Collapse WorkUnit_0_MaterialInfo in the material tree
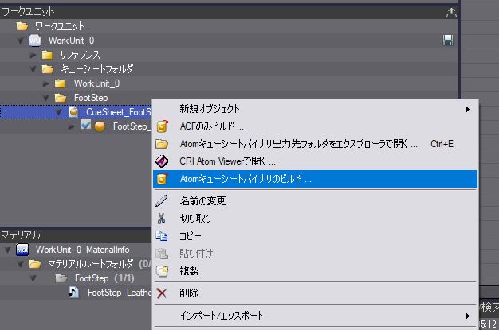Screen dimensions: 499x330 (x=8, y=250)
